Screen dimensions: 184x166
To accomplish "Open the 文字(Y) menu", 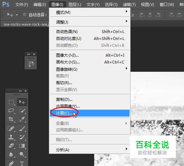I will click(x=93, y=5).
